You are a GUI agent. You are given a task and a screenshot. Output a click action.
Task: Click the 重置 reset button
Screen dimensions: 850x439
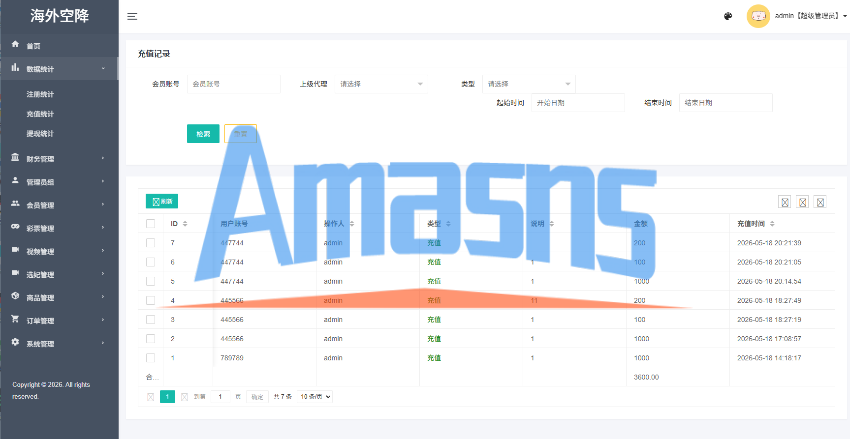(x=241, y=134)
